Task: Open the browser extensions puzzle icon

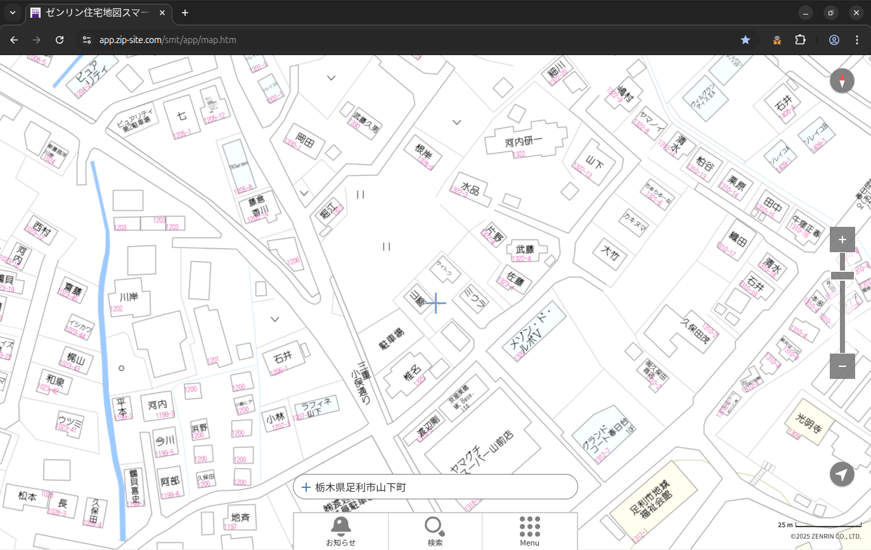Action: (x=800, y=40)
